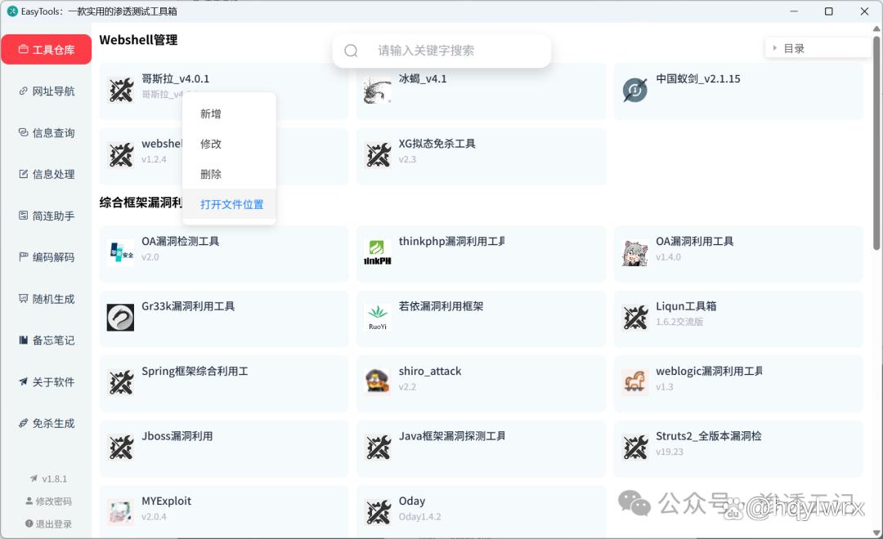Select the Liqun工具箱 icon

pyautogui.click(x=634, y=318)
